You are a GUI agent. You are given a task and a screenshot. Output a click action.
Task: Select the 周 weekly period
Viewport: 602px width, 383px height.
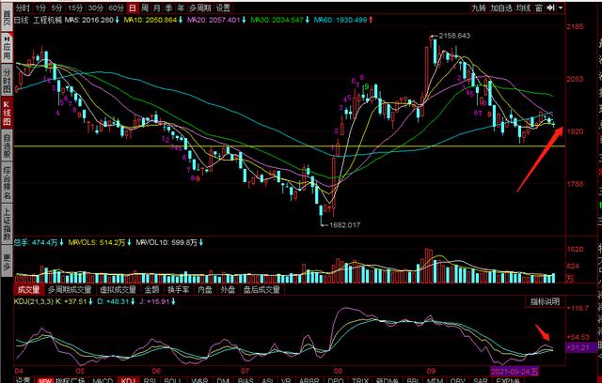click(x=144, y=7)
